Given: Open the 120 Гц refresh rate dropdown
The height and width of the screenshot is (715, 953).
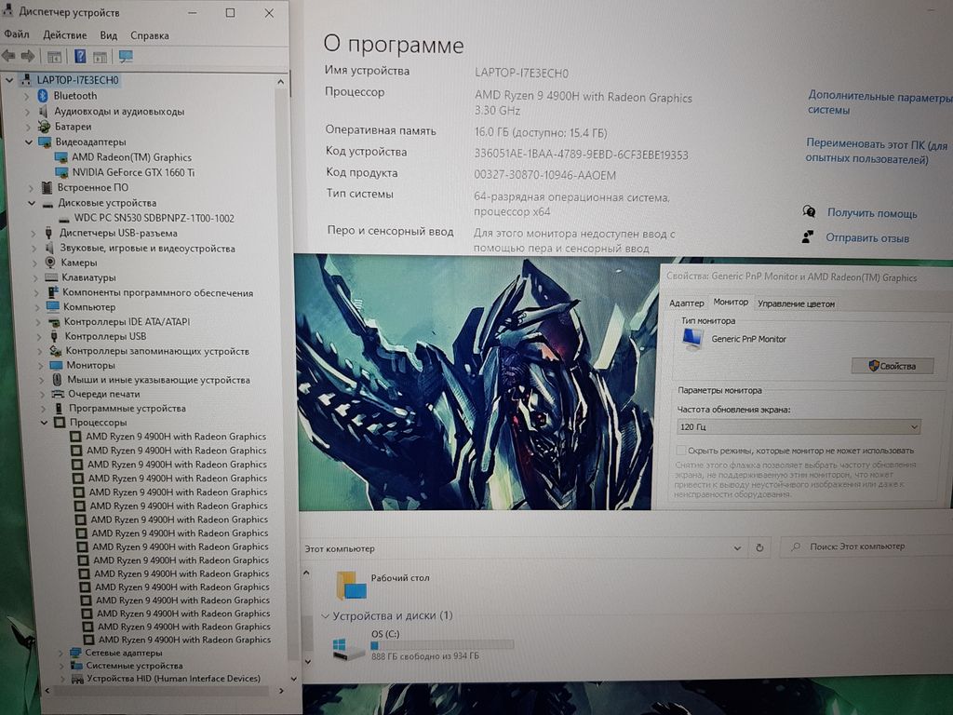Looking at the screenshot, I should pyautogui.click(x=799, y=427).
